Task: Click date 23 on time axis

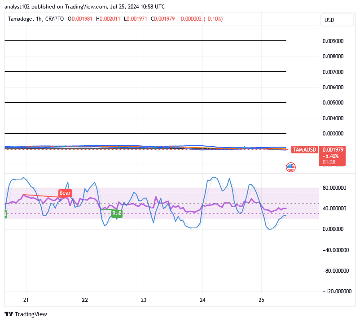Action: coord(144,300)
